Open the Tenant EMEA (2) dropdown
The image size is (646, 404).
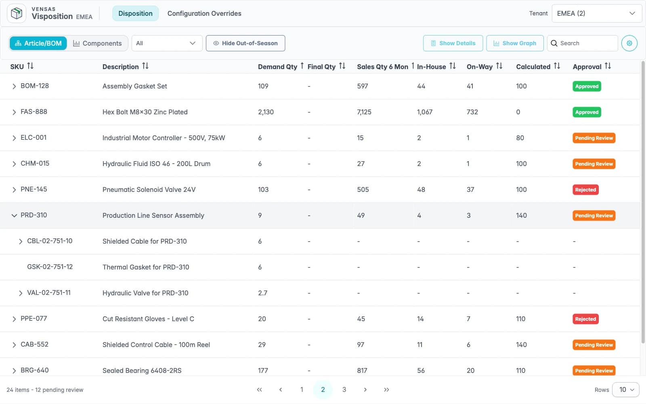coord(597,13)
